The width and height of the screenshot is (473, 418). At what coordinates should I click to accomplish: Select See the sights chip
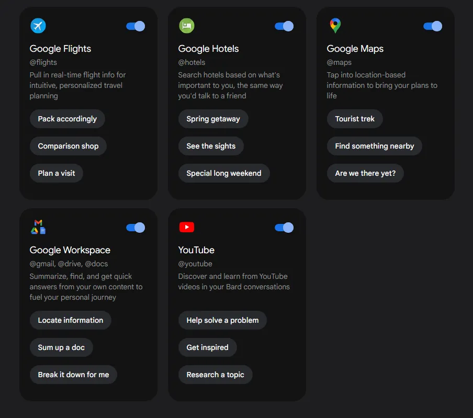coord(211,146)
